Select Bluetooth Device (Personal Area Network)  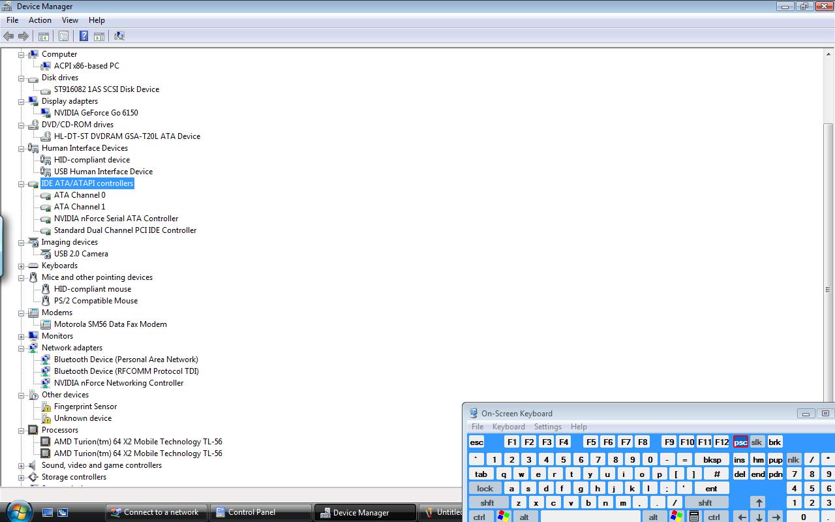point(126,360)
